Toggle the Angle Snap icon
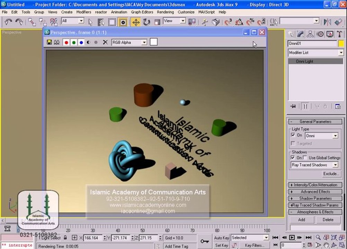This screenshot has width=347, height=249. pos(239,22)
